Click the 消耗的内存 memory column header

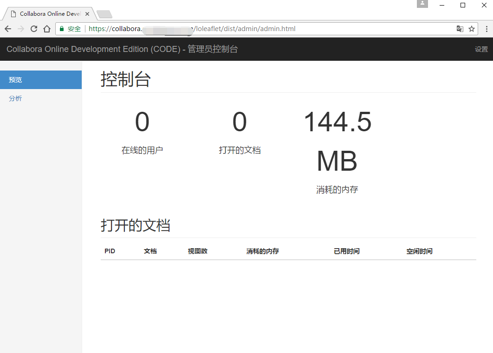(x=262, y=251)
